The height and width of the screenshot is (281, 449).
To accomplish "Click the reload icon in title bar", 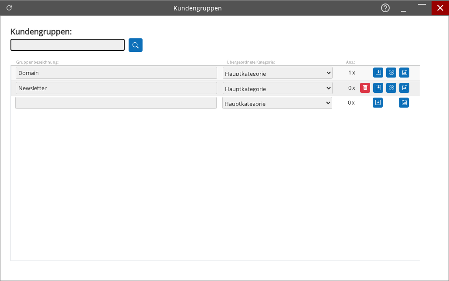I will (x=9, y=8).
